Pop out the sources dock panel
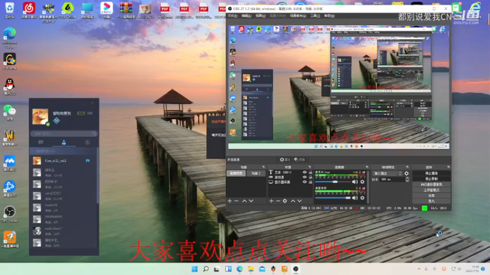The height and width of the screenshot is (275, 490). [310, 167]
